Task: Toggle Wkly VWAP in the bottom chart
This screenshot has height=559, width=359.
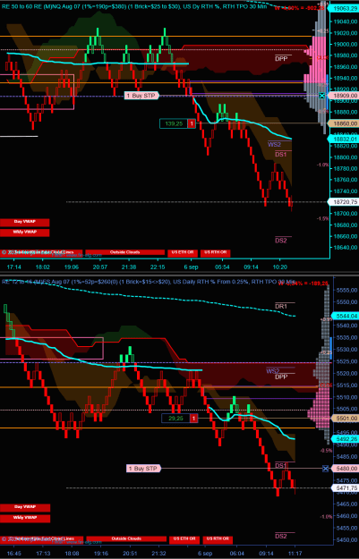Action: [25, 518]
